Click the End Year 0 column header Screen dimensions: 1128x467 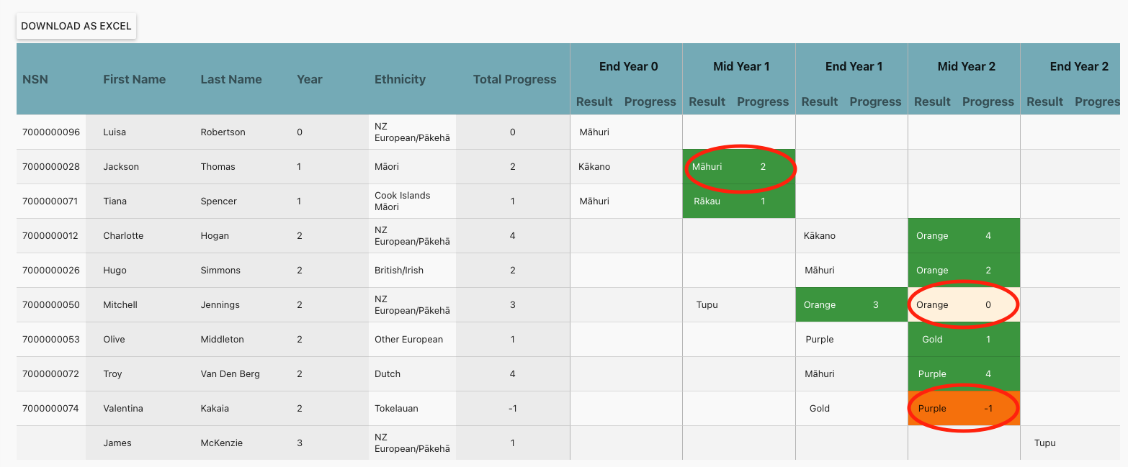click(x=627, y=66)
